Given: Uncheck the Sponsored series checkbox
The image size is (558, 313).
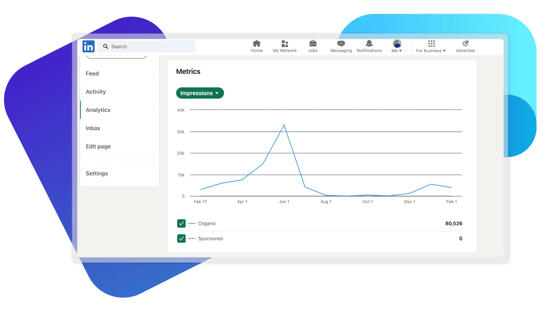Looking at the screenshot, I should pyautogui.click(x=181, y=238).
